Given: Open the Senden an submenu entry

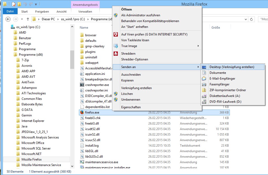Looking at the screenshot, I should pos(156,67).
